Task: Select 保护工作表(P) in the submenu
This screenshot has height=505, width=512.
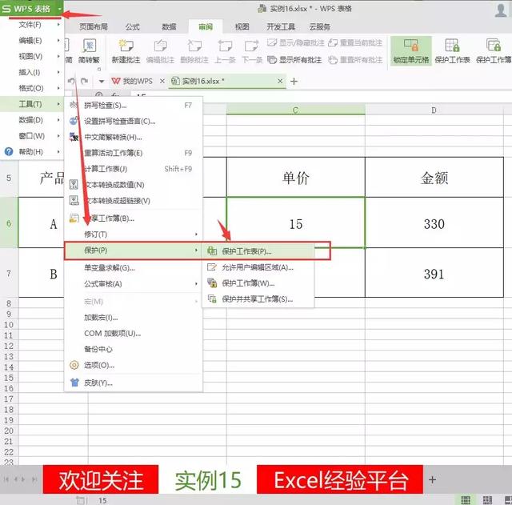Action: (x=258, y=251)
